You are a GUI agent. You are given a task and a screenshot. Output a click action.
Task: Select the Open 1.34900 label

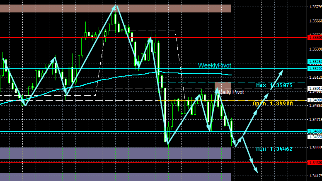[273, 104]
